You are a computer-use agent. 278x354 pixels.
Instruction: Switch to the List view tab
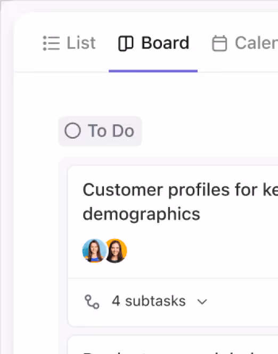[x=69, y=43]
